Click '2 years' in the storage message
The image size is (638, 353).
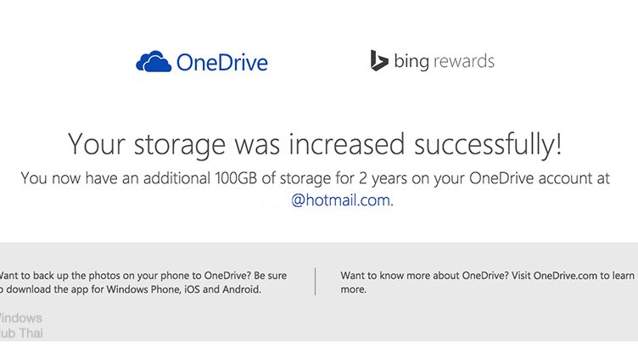pyautogui.click(x=383, y=178)
